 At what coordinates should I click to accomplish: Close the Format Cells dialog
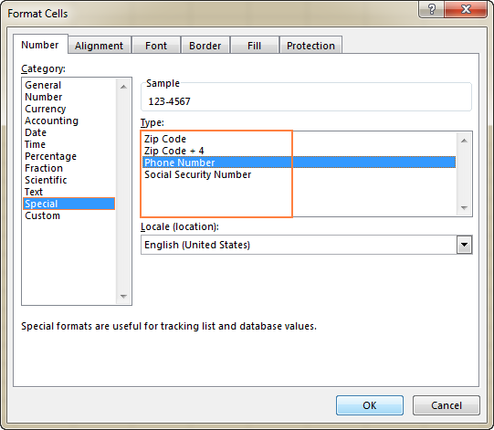coord(466,9)
